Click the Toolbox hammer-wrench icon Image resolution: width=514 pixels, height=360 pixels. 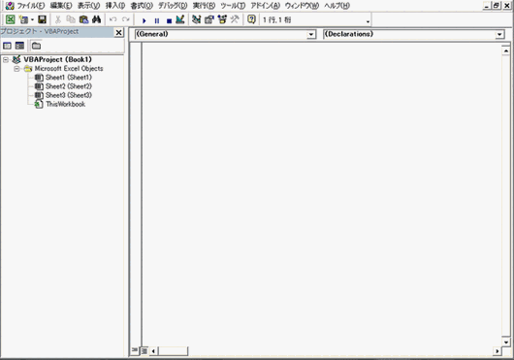click(235, 19)
